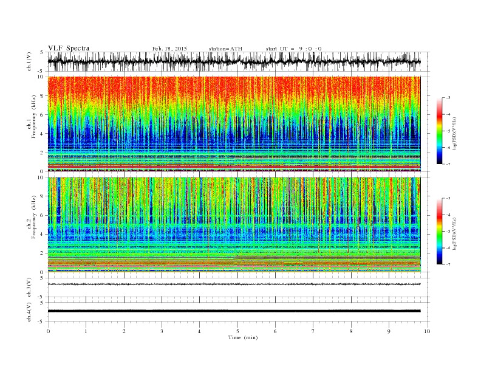The width and height of the screenshot is (481, 372).
Task: Click the ch.1 spectrogram color bar
Action: click(440, 131)
